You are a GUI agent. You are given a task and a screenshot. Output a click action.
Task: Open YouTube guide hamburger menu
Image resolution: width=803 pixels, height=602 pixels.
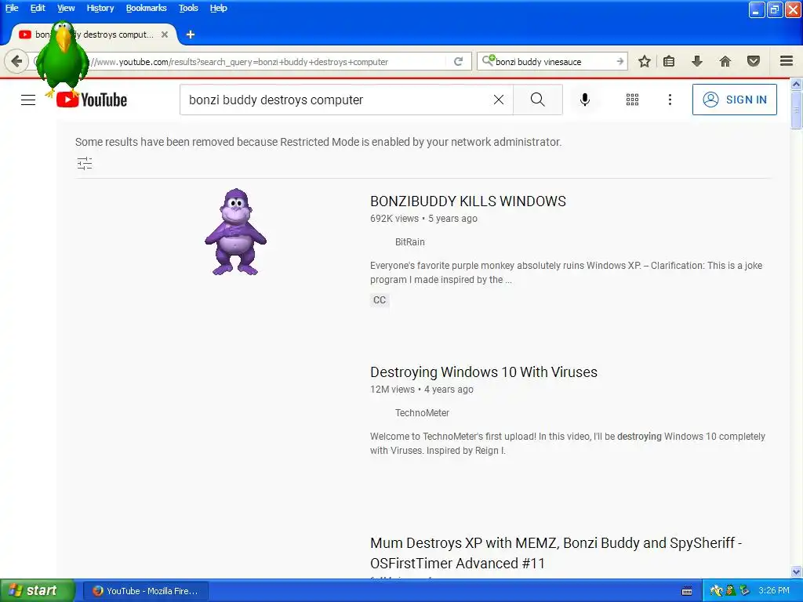point(28,100)
